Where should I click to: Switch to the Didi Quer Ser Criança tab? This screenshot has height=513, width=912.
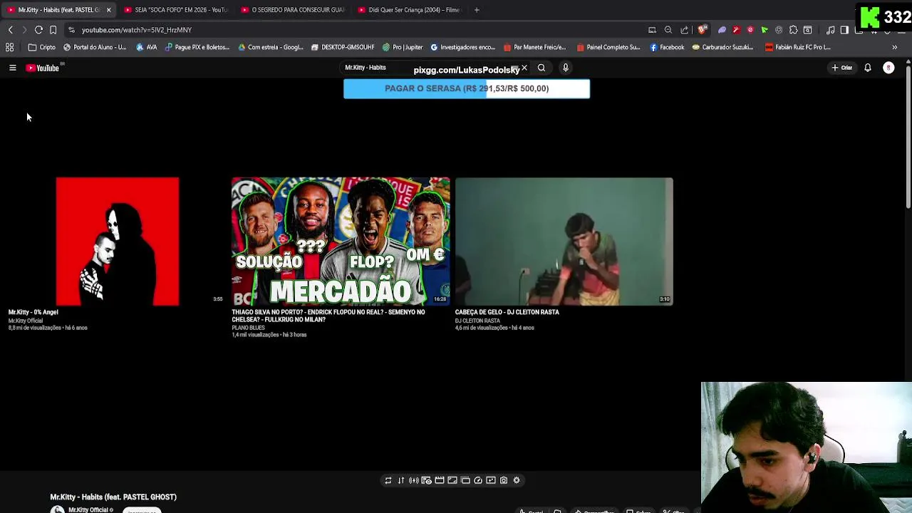click(x=410, y=10)
